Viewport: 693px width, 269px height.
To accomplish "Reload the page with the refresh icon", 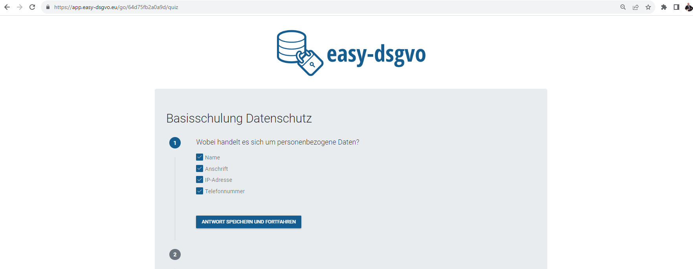I will point(32,7).
